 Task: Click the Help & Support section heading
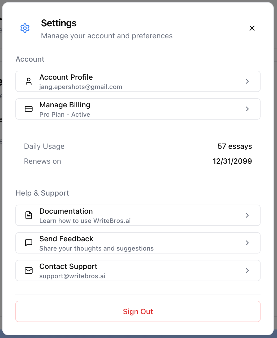(x=42, y=193)
